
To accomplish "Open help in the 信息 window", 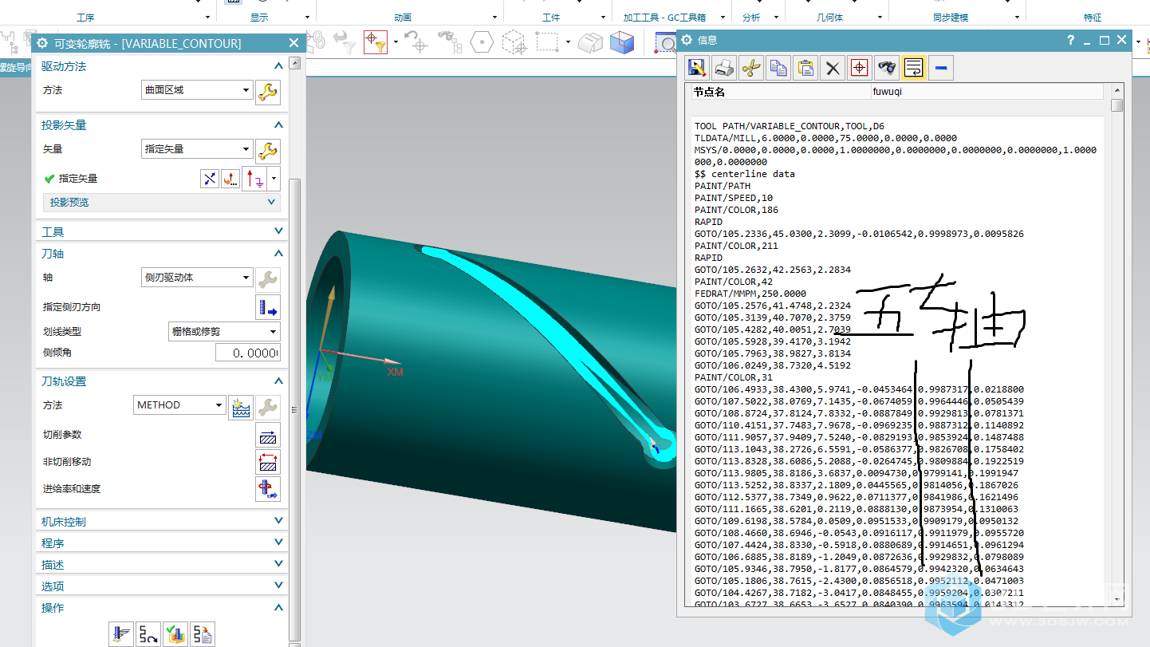I will [1070, 40].
